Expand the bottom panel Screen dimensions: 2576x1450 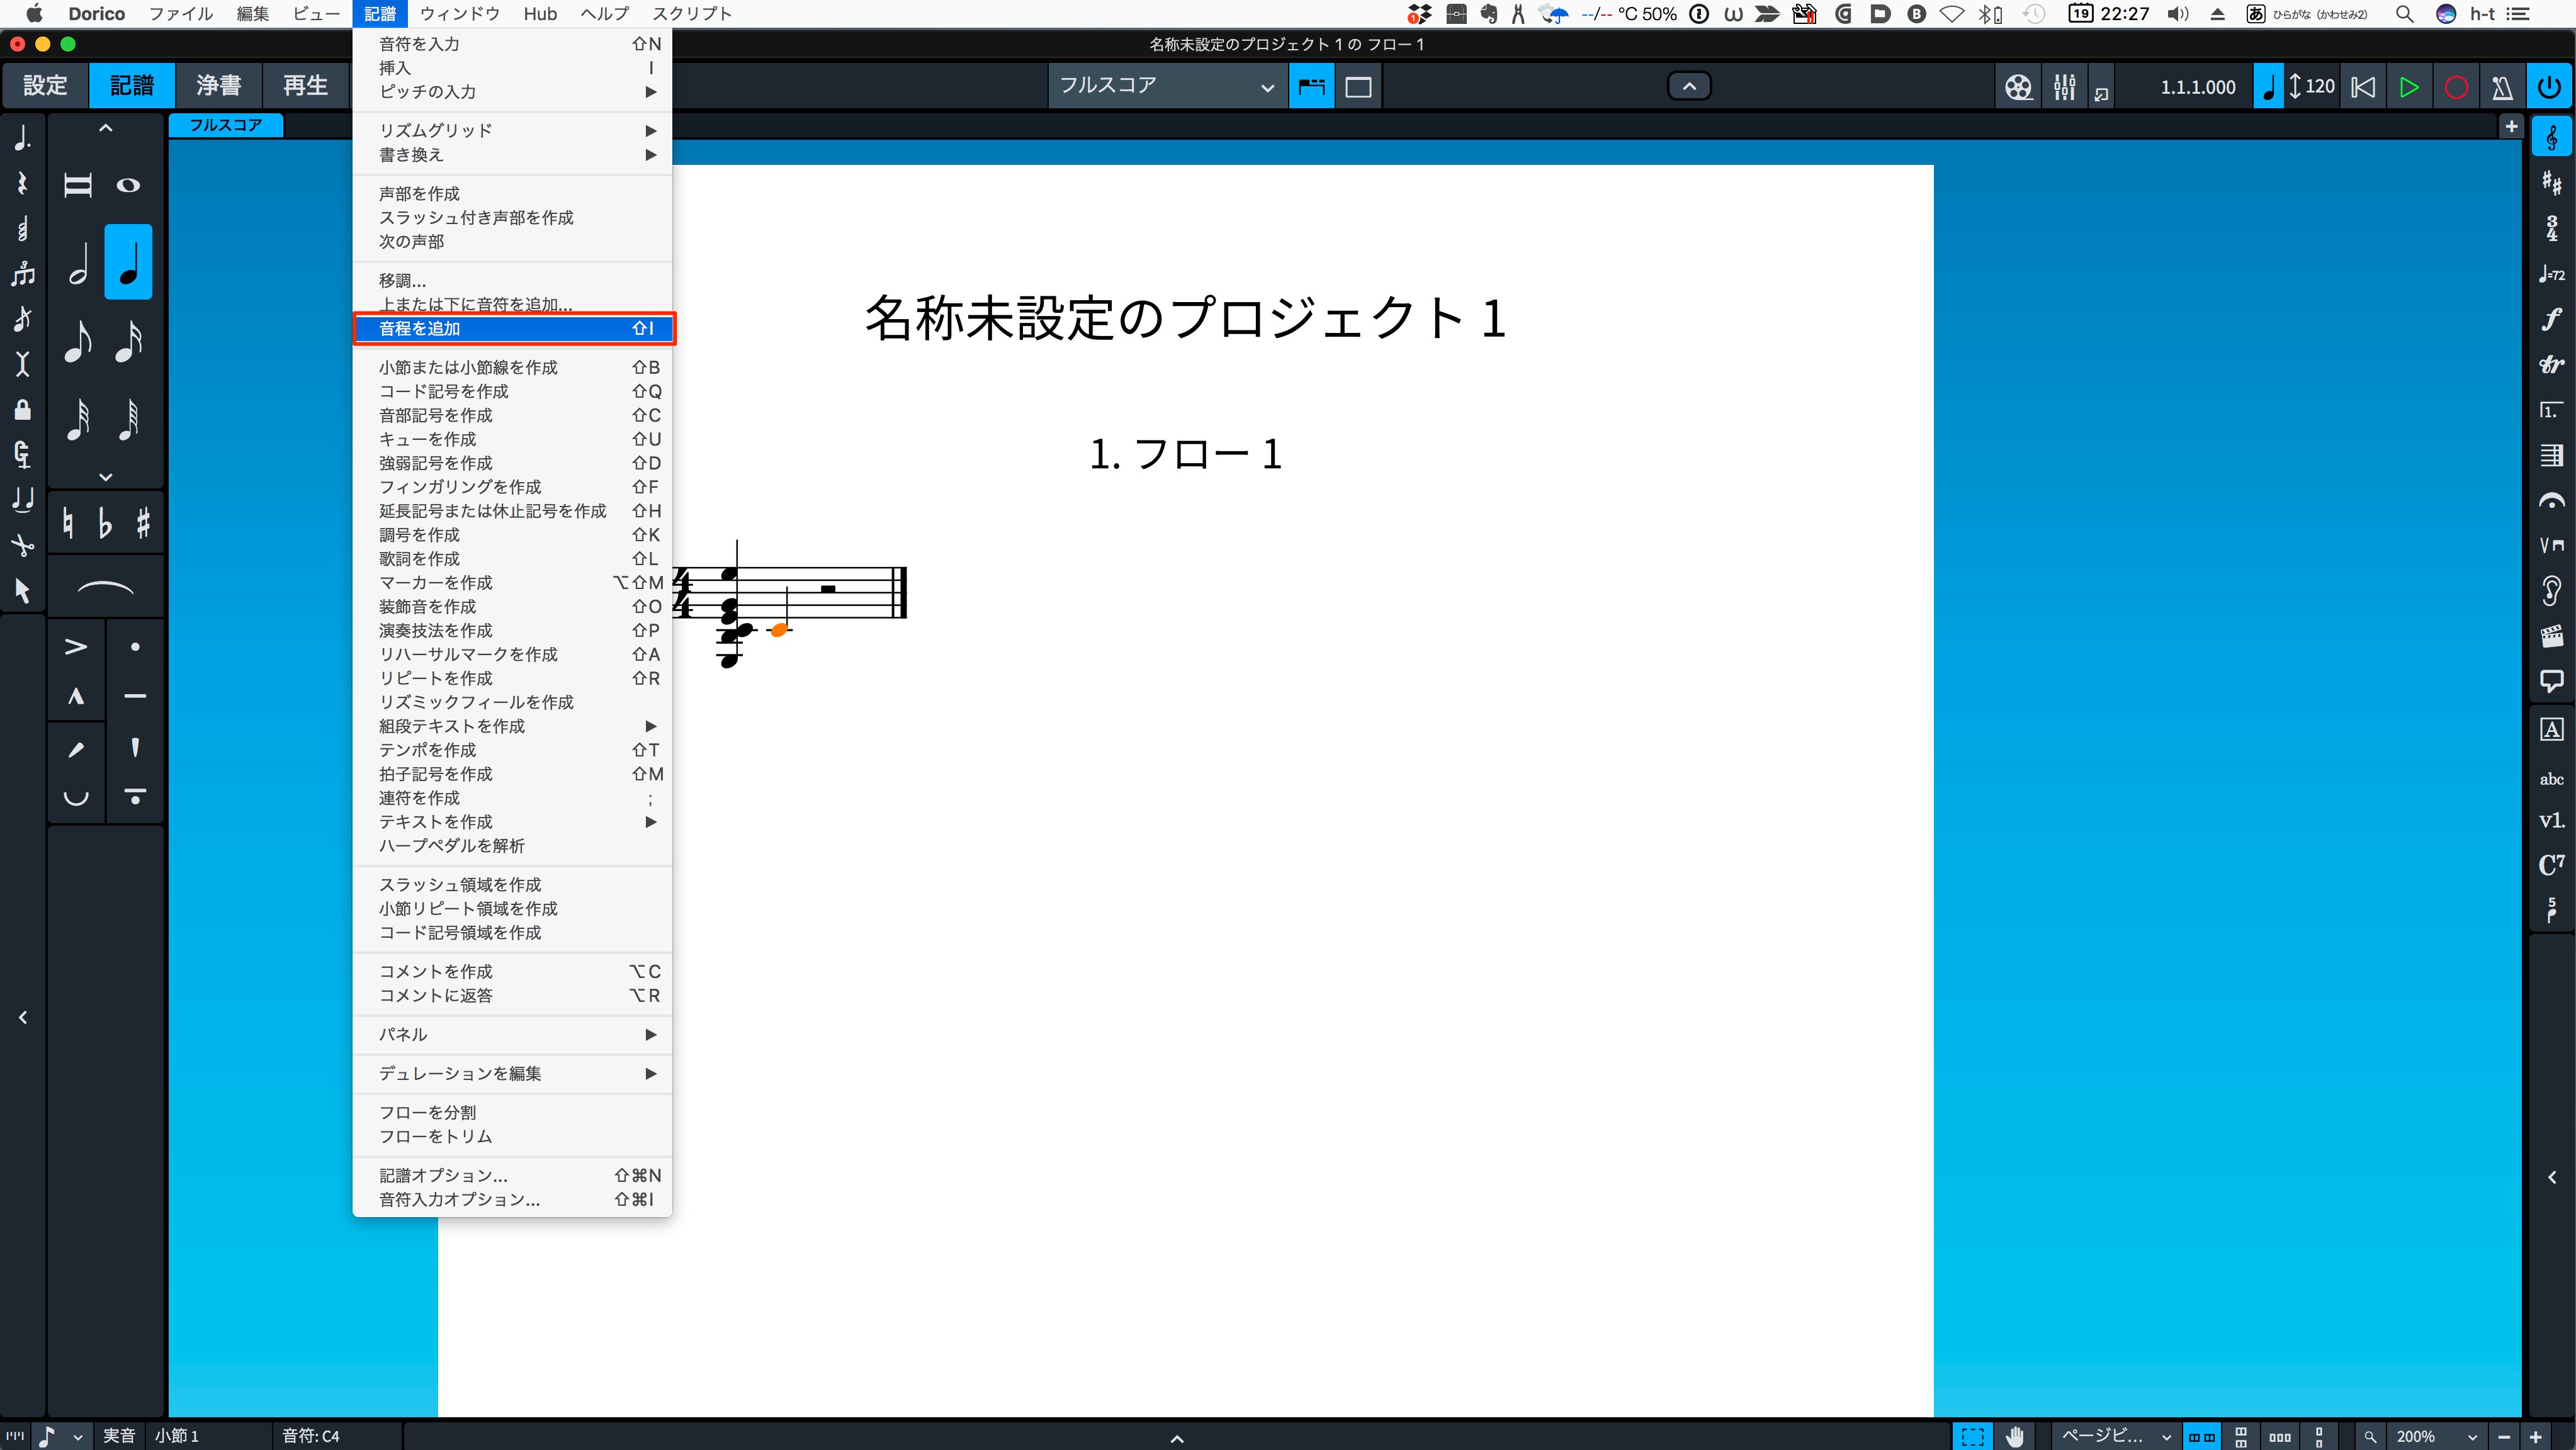(1177, 1438)
